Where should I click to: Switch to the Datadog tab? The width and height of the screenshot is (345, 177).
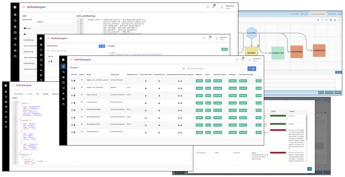point(45,94)
